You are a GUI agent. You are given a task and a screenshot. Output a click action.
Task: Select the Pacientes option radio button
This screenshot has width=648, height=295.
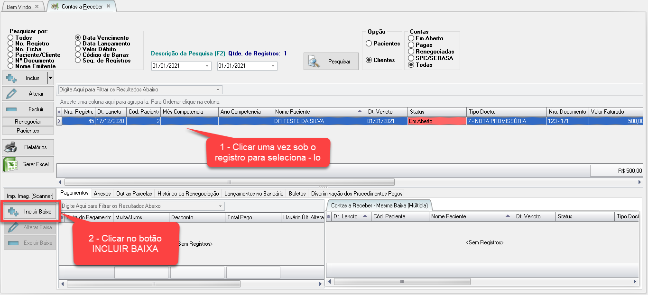click(369, 44)
